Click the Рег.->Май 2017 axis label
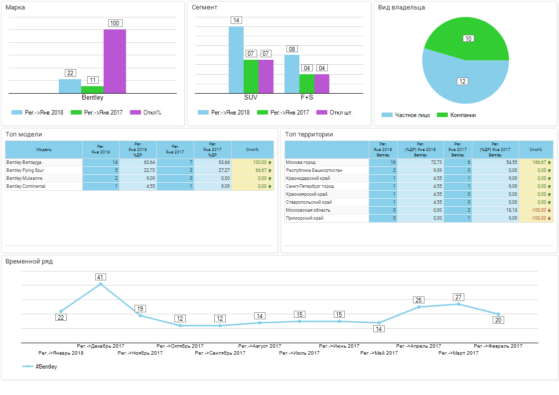Screen dimensions: 559x395 [x=379, y=353]
